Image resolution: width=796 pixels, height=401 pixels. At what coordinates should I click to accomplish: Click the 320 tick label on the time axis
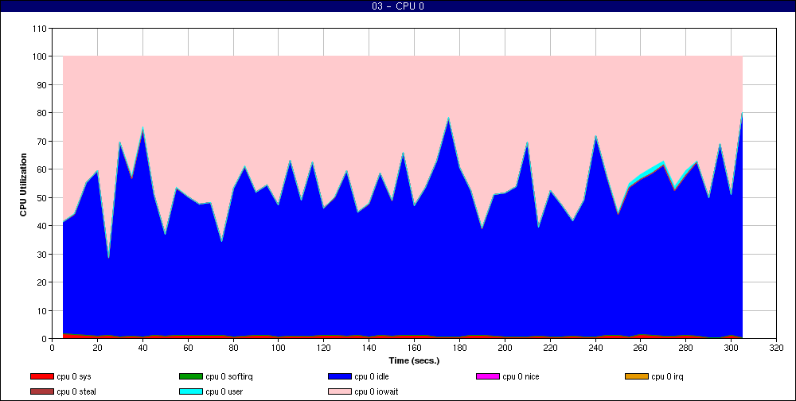[x=776, y=348]
